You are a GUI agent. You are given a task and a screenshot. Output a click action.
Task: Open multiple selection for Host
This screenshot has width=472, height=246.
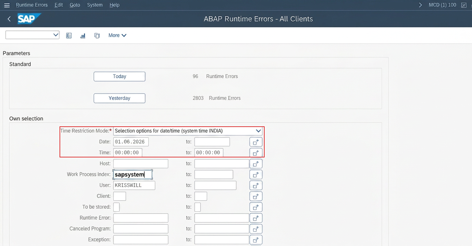(x=256, y=164)
